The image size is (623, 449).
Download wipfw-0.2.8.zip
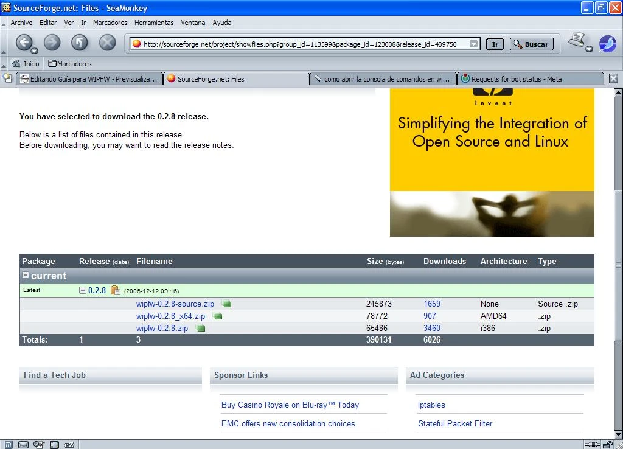coord(162,328)
